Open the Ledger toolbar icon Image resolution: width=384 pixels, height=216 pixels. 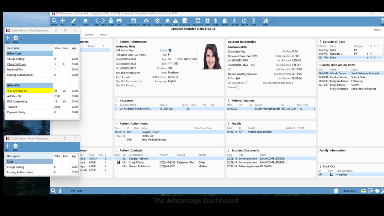click(x=215, y=21)
